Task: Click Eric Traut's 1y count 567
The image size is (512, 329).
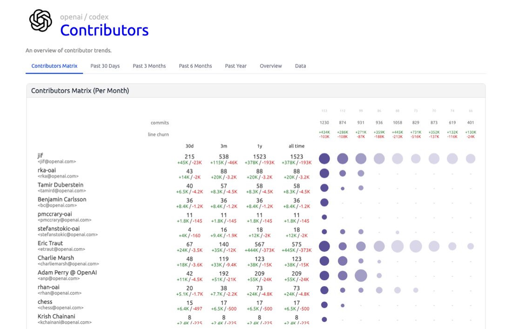Action: (x=260, y=244)
